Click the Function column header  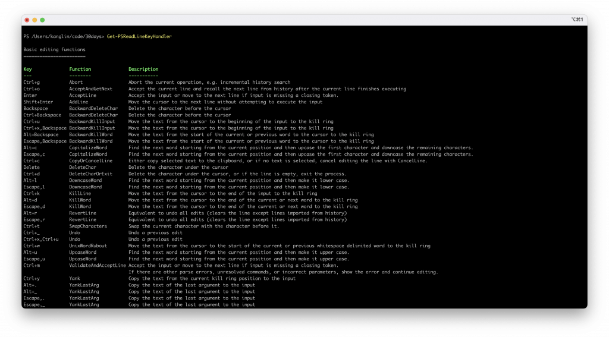click(x=80, y=69)
